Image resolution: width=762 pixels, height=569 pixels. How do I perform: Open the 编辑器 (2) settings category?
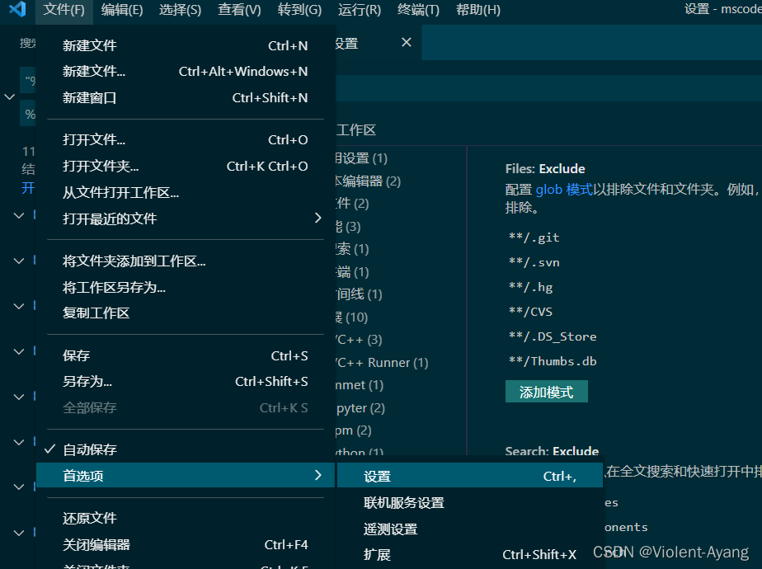click(369, 181)
